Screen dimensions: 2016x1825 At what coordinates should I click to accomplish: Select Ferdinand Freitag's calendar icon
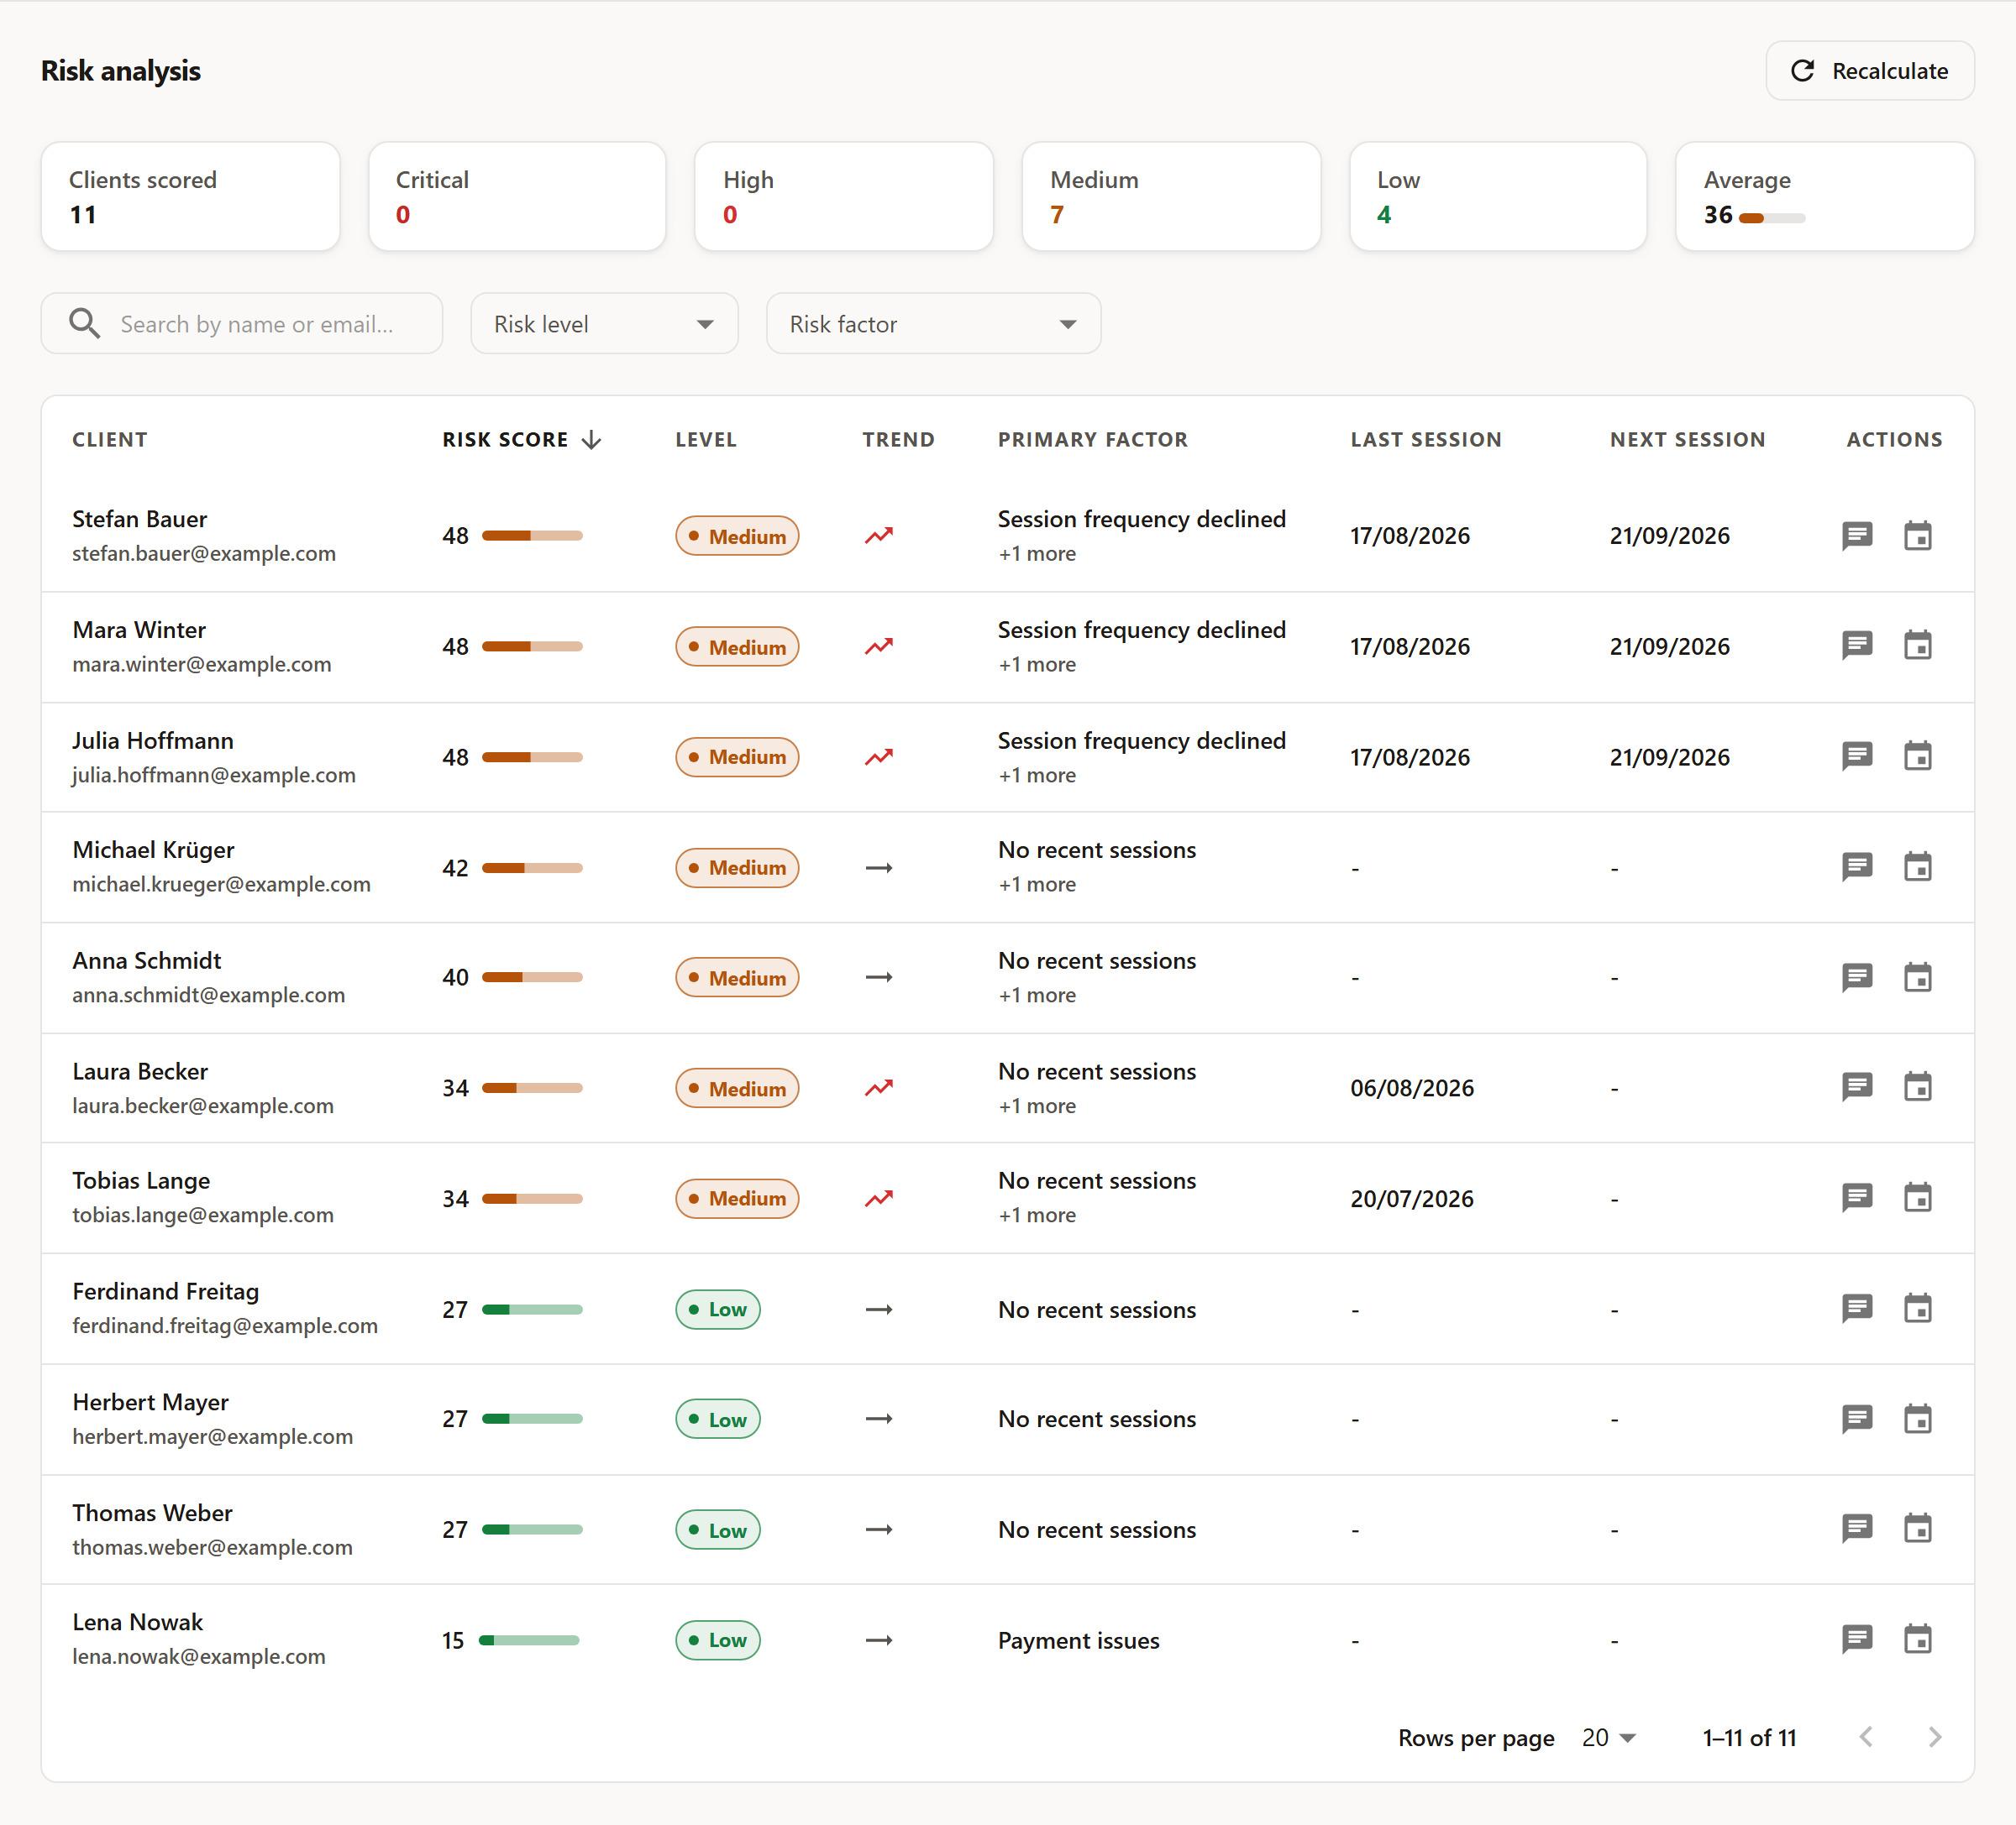coord(1917,1308)
